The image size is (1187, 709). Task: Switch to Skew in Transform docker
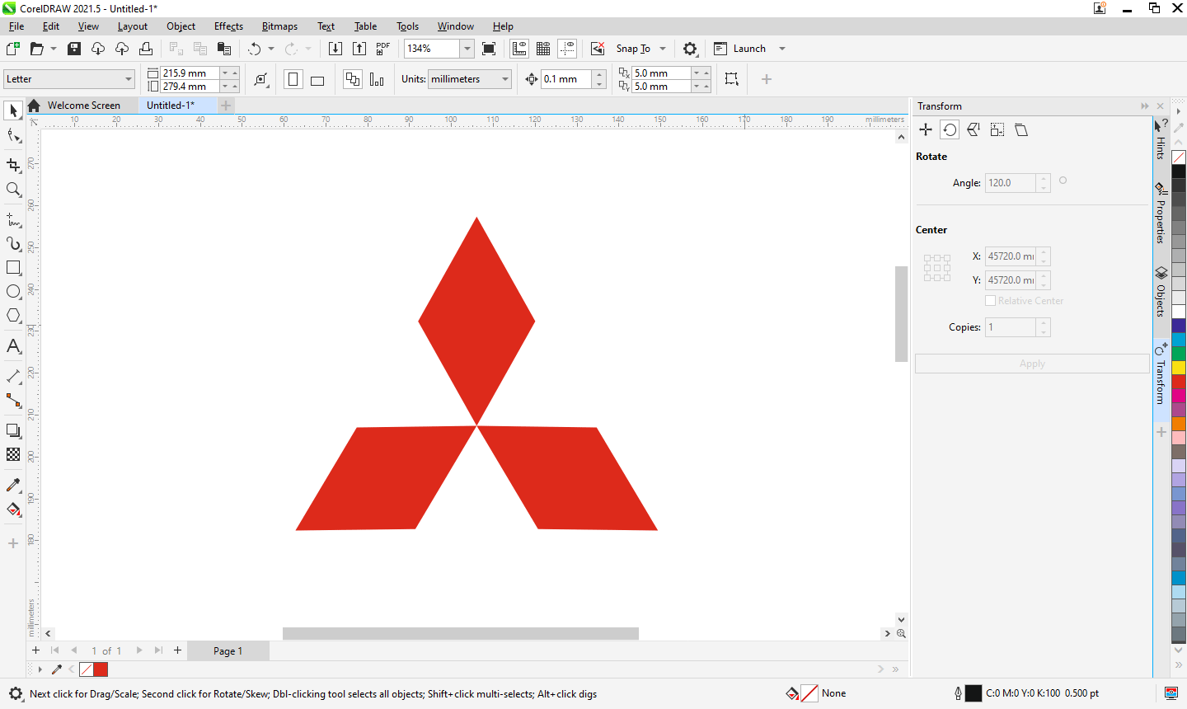click(x=1021, y=129)
